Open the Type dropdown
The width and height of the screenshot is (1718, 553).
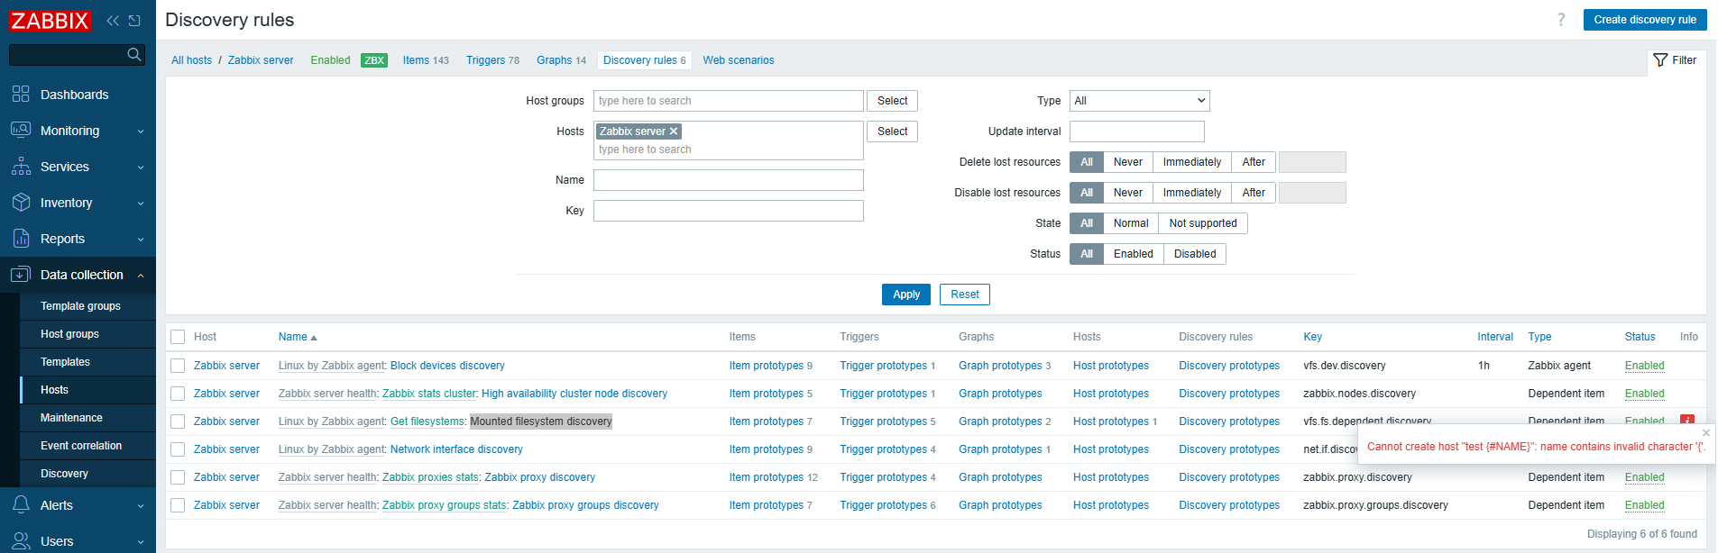[1139, 101]
